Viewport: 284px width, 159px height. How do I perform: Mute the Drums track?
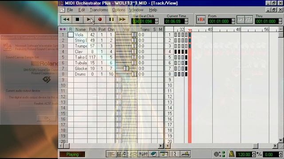[161, 74]
